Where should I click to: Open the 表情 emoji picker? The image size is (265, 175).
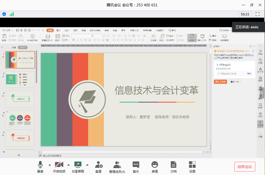(x=155, y=167)
